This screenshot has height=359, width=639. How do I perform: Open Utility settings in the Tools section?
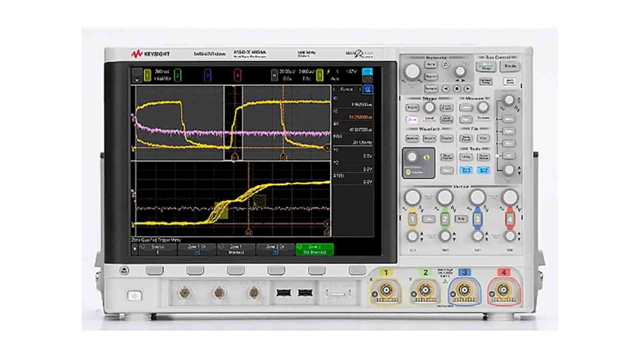coord(465,157)
